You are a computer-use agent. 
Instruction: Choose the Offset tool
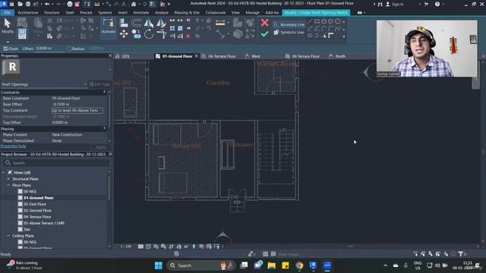136,23
